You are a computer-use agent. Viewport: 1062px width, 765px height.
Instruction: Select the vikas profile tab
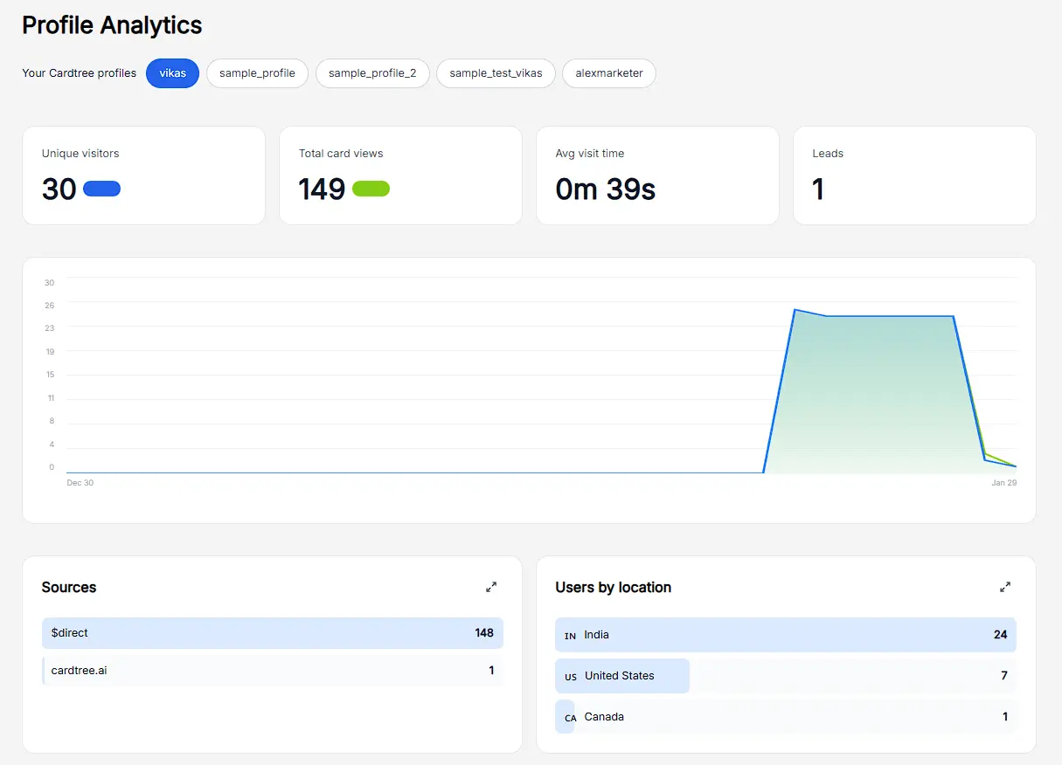pos(173,73)
